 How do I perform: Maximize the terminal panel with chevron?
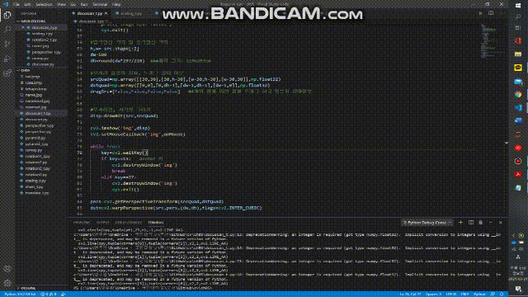click(491, 223)
